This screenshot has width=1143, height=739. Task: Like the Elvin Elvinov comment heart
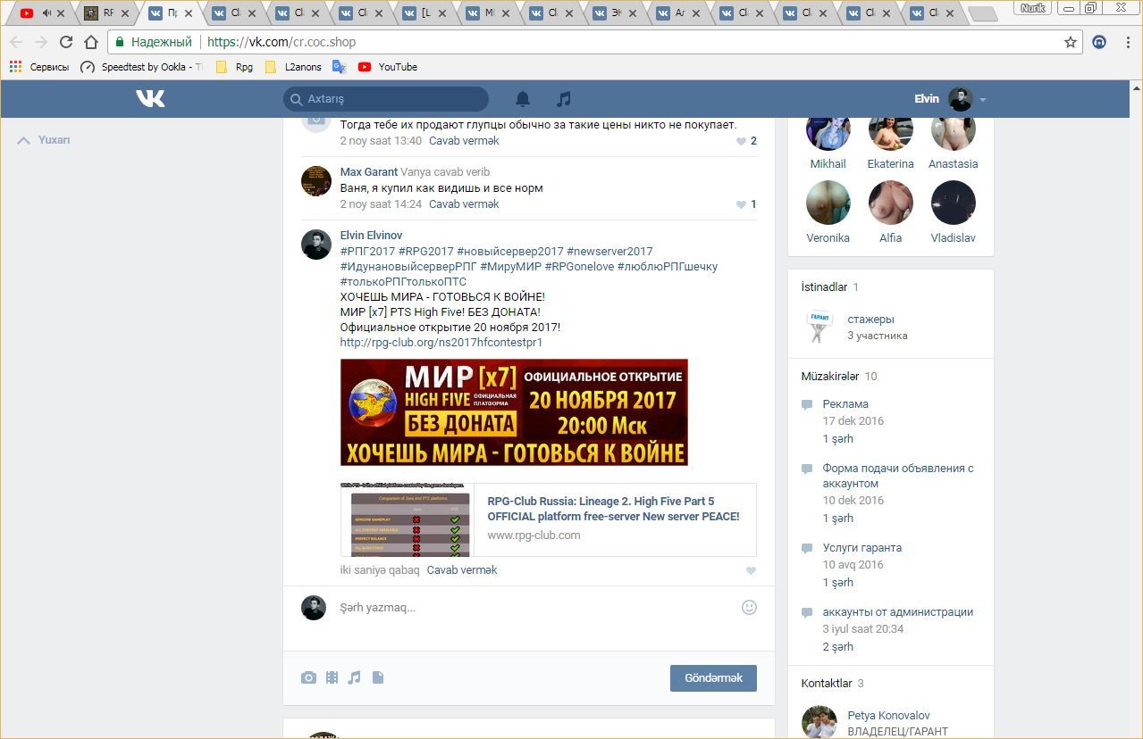[751, 571]
